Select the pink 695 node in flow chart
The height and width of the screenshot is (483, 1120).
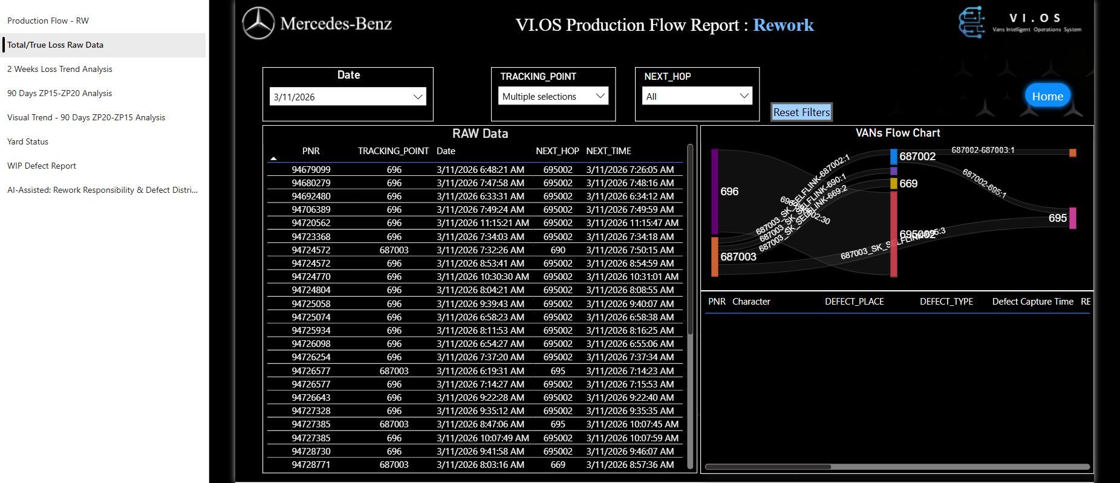click(1072, 218)
